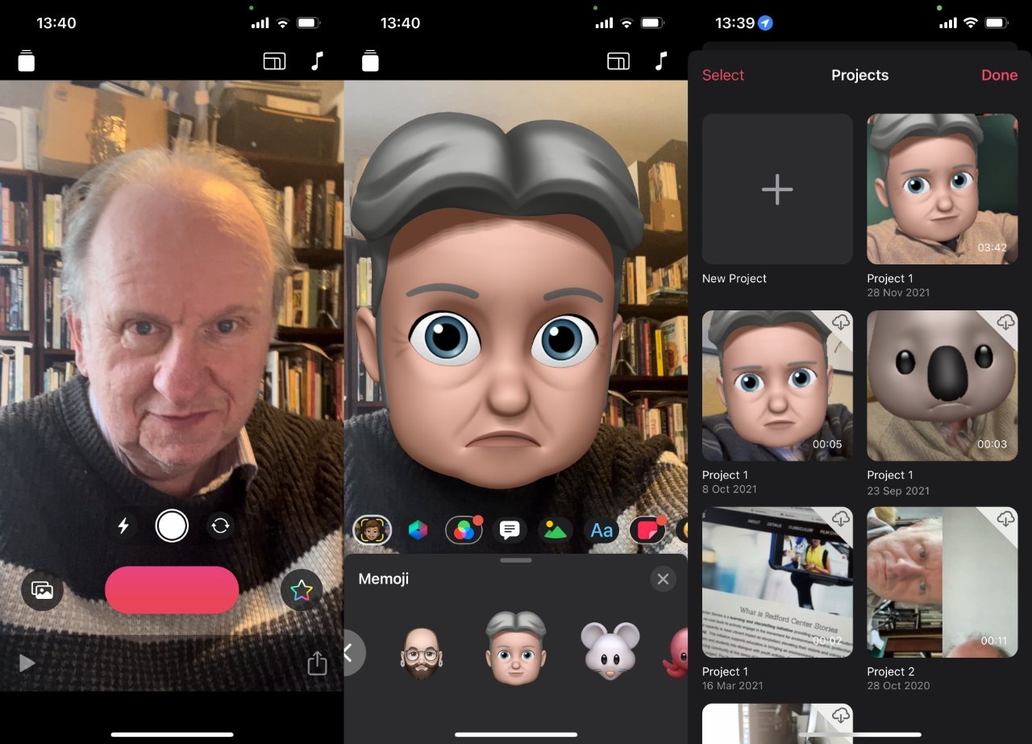Viewport: 1032px width, 744px height.
Task: Close the Memoji panel
Action: (663, 579)
